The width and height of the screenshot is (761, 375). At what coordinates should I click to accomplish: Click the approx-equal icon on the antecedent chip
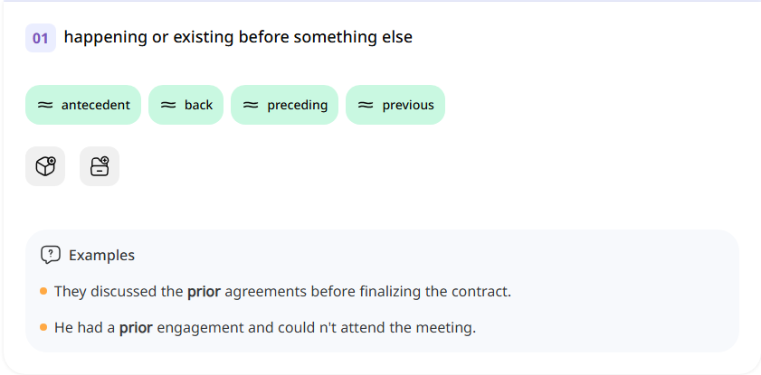click(45, 105)
